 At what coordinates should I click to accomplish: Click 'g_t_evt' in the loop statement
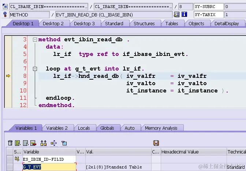(x=88, y=69)
